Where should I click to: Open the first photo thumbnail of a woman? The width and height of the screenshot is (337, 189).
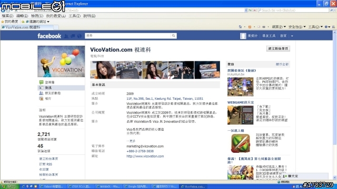[x=103, y=70]
